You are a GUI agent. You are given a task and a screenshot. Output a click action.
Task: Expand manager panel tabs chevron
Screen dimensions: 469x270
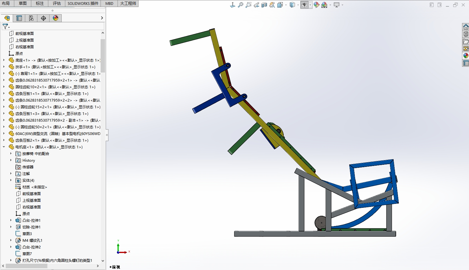point(102,18)
